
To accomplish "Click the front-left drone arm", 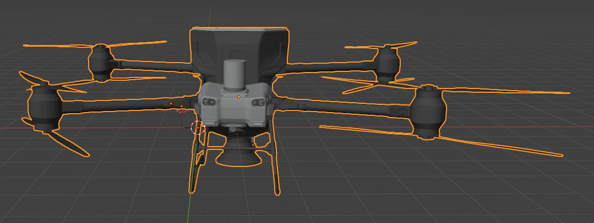I will coord(129,105).
